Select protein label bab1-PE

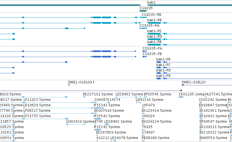(x=163, y=76)
